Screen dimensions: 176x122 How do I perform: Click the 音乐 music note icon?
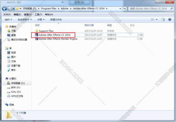pos(9,70)
